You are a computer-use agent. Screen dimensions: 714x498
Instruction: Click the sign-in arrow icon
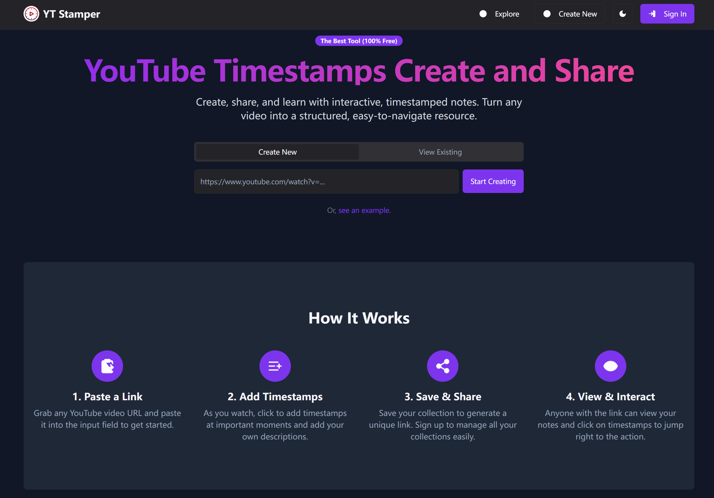pos(652,14)
